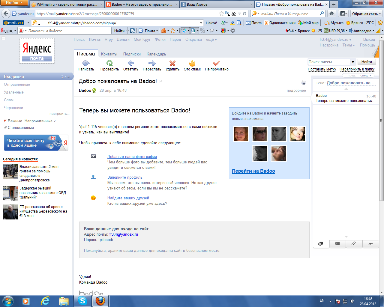The height and width of the screenshot is (307, 384).
Task: Switch to the Календарь tab
Action: 156,54
